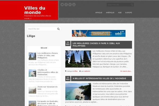Click the sidebar search magnifier icon
This screenshot has height=106, width=159.
point(58,29)
